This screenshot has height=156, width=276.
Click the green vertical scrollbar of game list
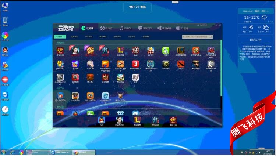[x=221, y=68]
